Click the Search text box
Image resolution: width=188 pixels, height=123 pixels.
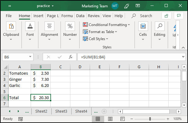[x=146, y=16]
